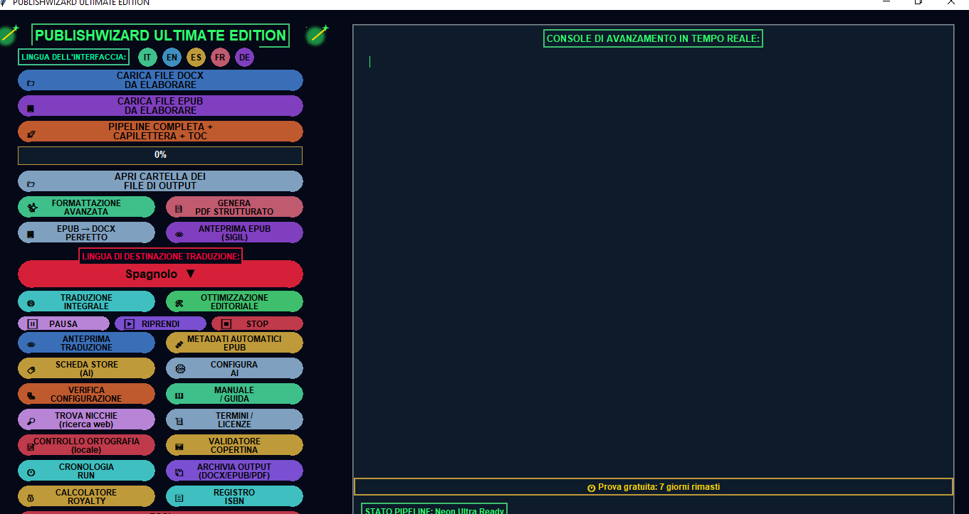
Task: Click the 'CONSOLE DI AVANZAMENTO IN TEMPO REALE:' heading
Action: point(653,38)
